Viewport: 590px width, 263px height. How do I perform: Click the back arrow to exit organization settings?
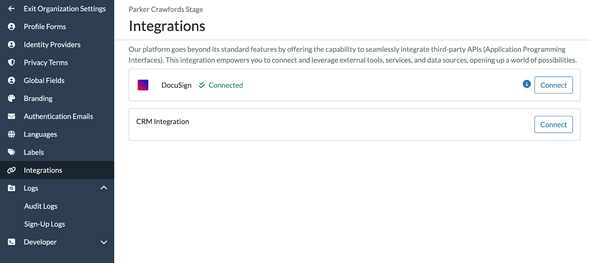point(11,8)
